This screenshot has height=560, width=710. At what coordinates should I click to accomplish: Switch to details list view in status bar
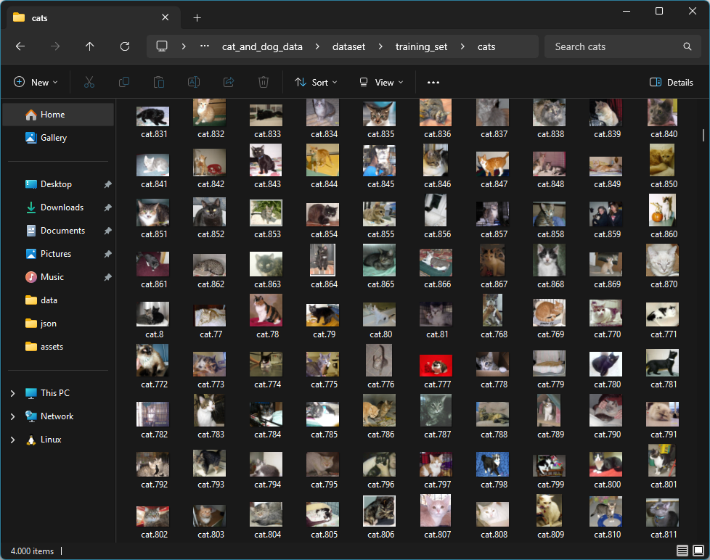[682, 551]
